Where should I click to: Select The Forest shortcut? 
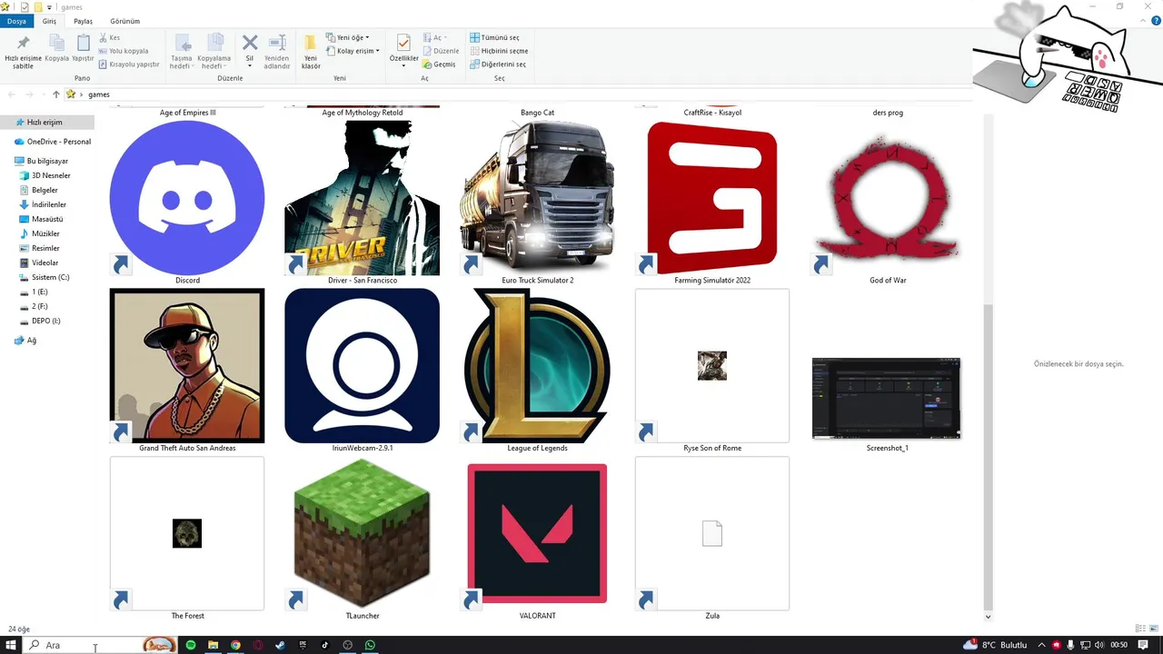click(x=187, y=533)
